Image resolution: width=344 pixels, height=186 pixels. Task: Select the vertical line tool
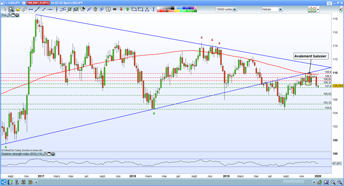(x=57, y=10)
